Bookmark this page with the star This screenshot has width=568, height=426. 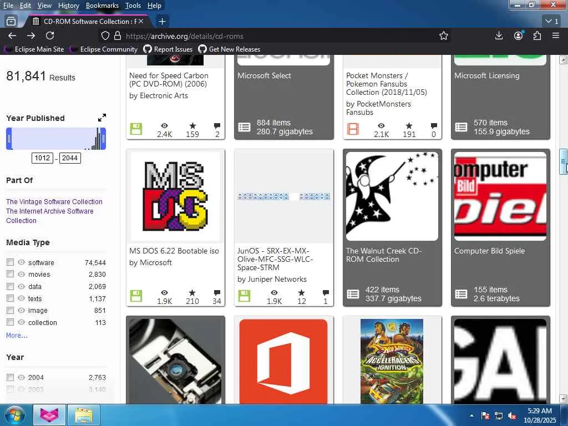click(443, 35)
